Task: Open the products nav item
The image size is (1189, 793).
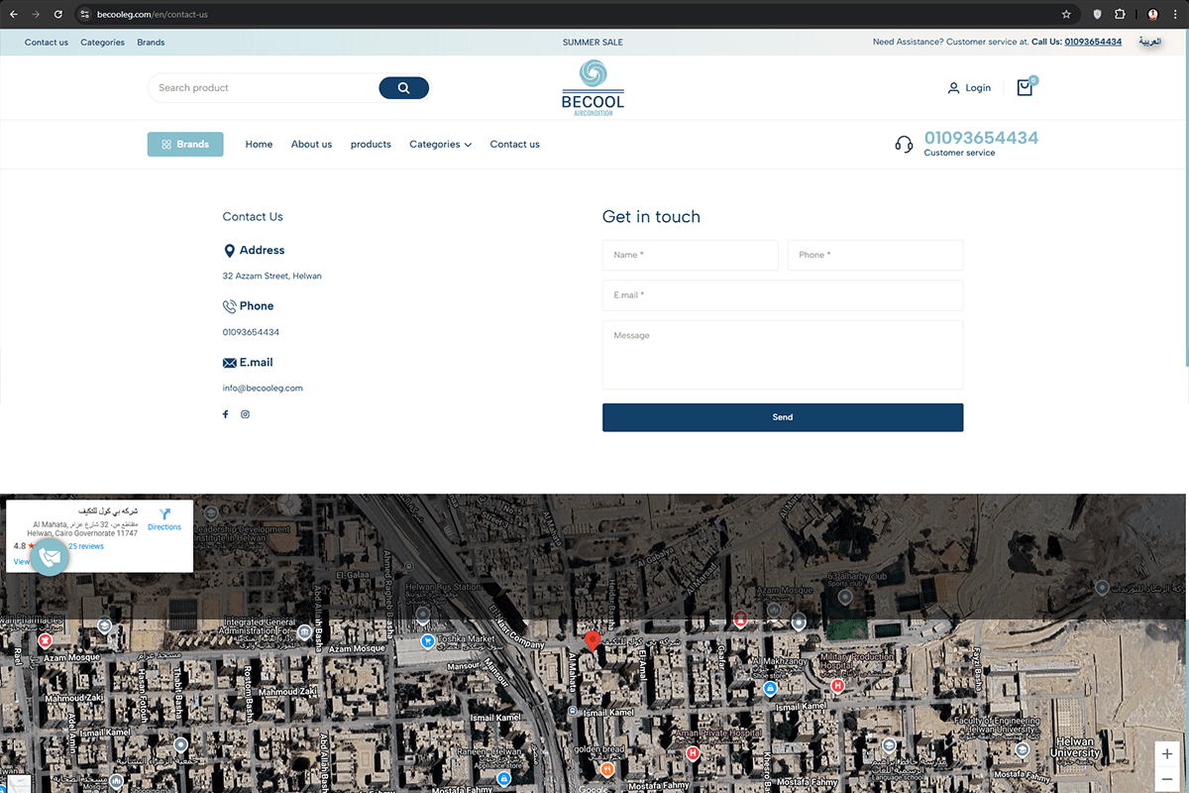Action: 371,145
